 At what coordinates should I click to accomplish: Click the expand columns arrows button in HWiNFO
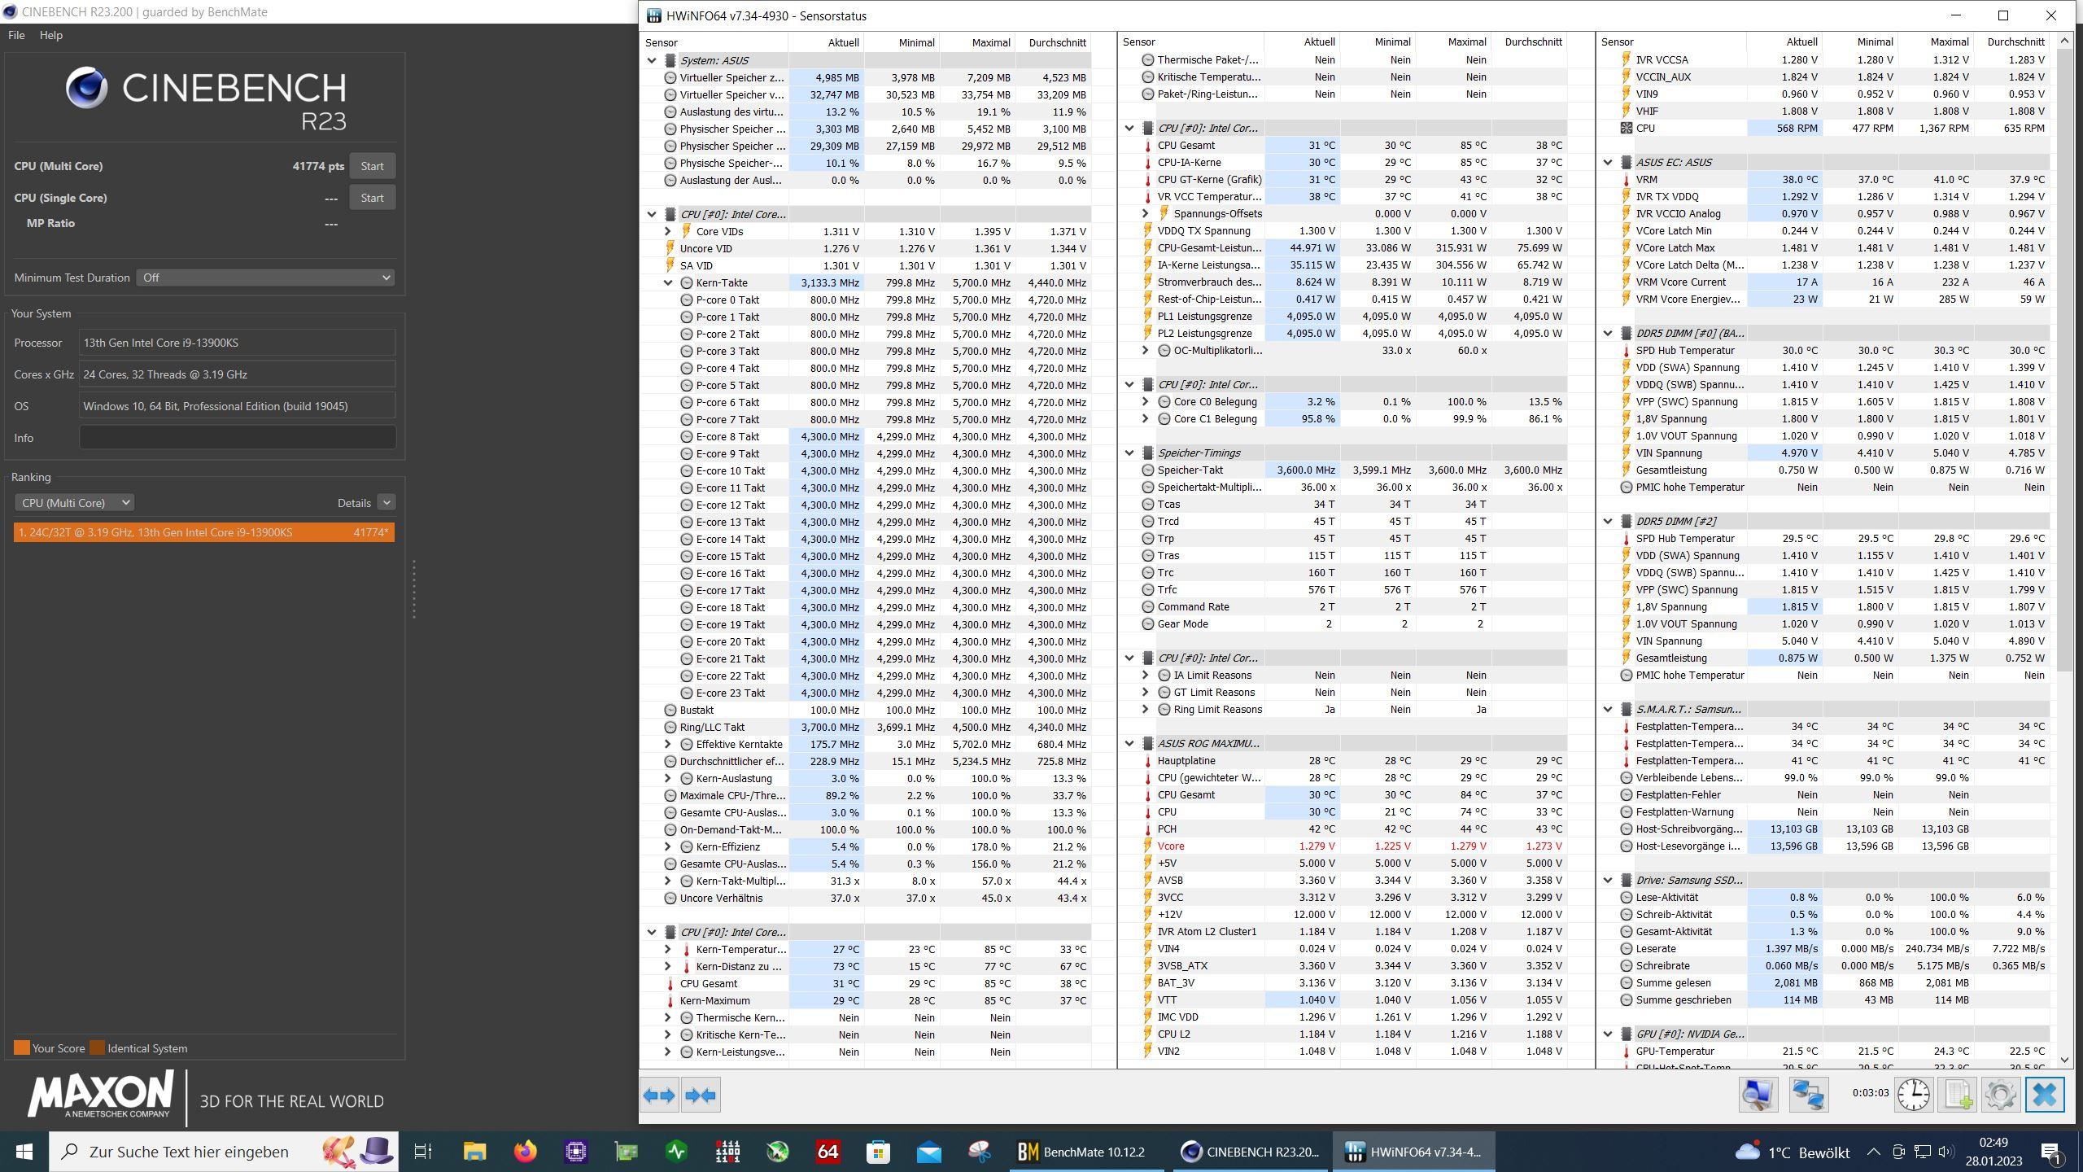tap(659, 1095)
